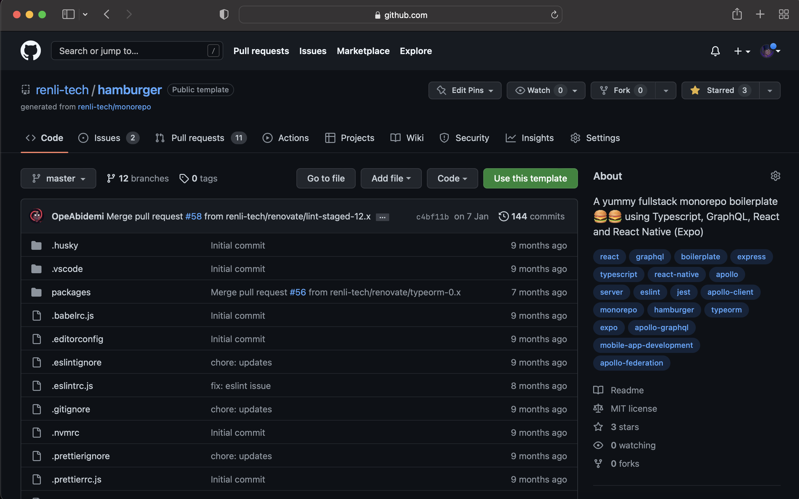Focus the 'Search or jump to' field
Viewport: 799px width, 499px height.
[x=137, y=51]
